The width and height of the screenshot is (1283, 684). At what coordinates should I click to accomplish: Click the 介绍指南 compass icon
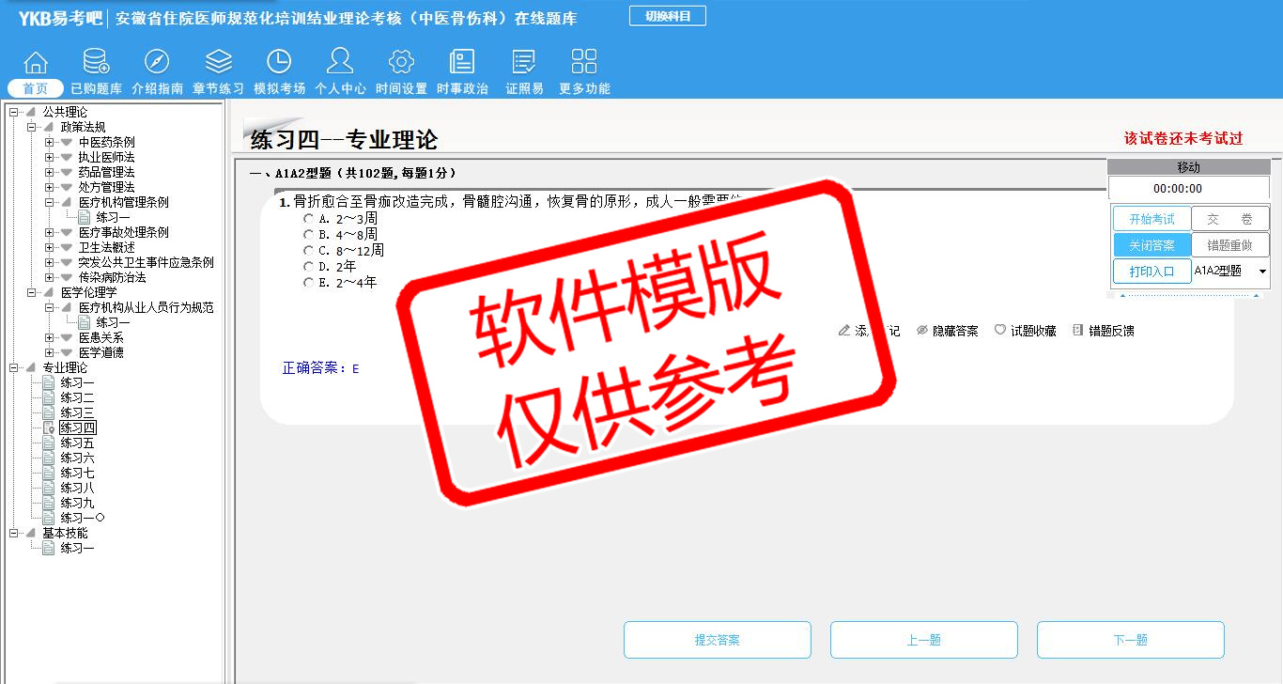157,63
